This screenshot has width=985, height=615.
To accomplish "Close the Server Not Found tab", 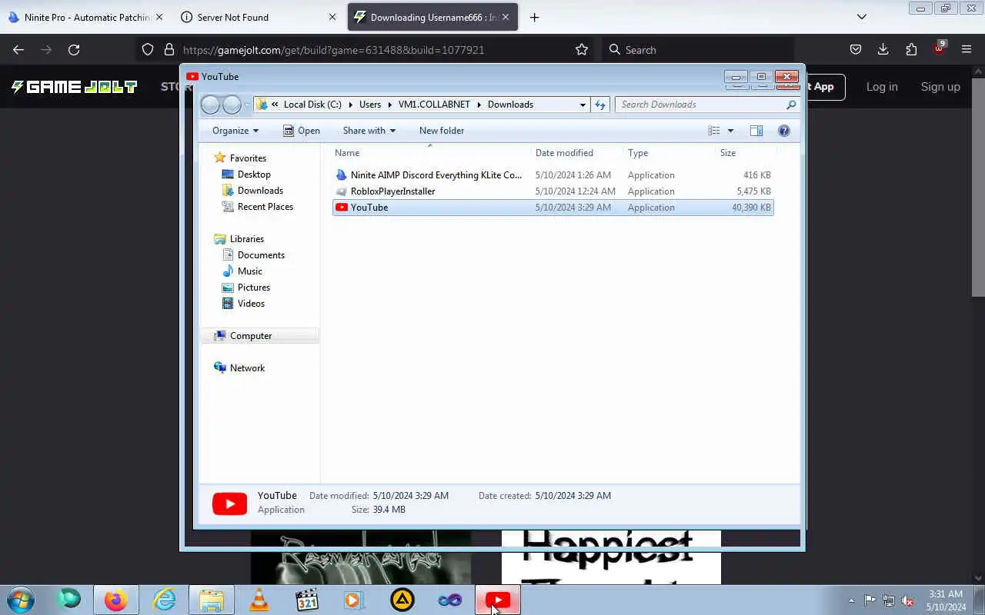I will point(332,17).
